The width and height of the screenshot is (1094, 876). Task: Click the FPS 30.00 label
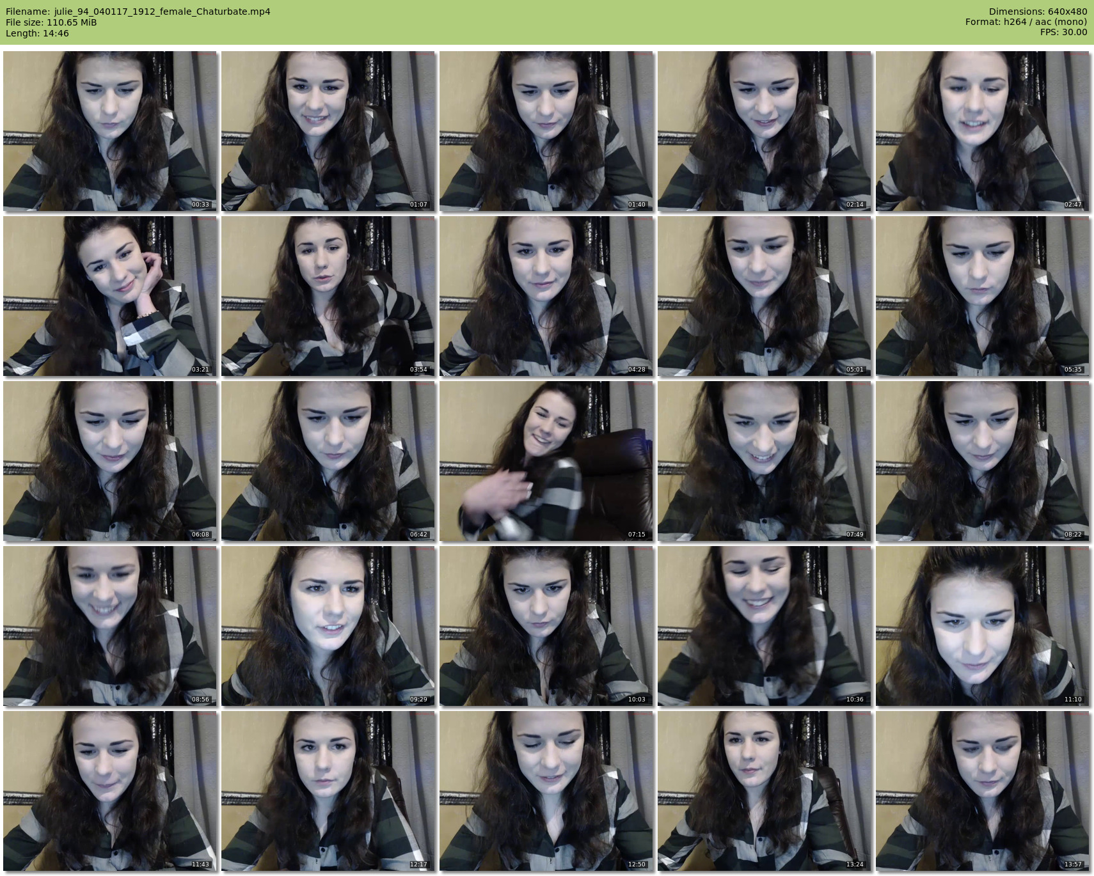pyautogui.click(x=1064, y=32)
